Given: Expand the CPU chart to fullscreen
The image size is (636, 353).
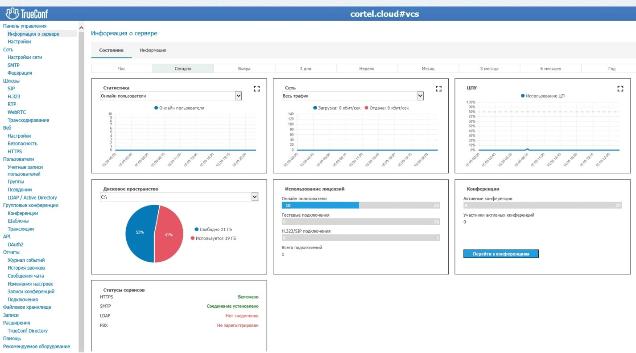Looking at the screenshot, I should tap(620, 89).
